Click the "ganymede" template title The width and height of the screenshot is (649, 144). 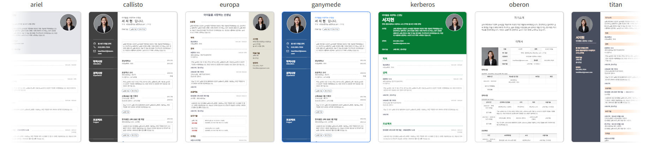[326, 5]
